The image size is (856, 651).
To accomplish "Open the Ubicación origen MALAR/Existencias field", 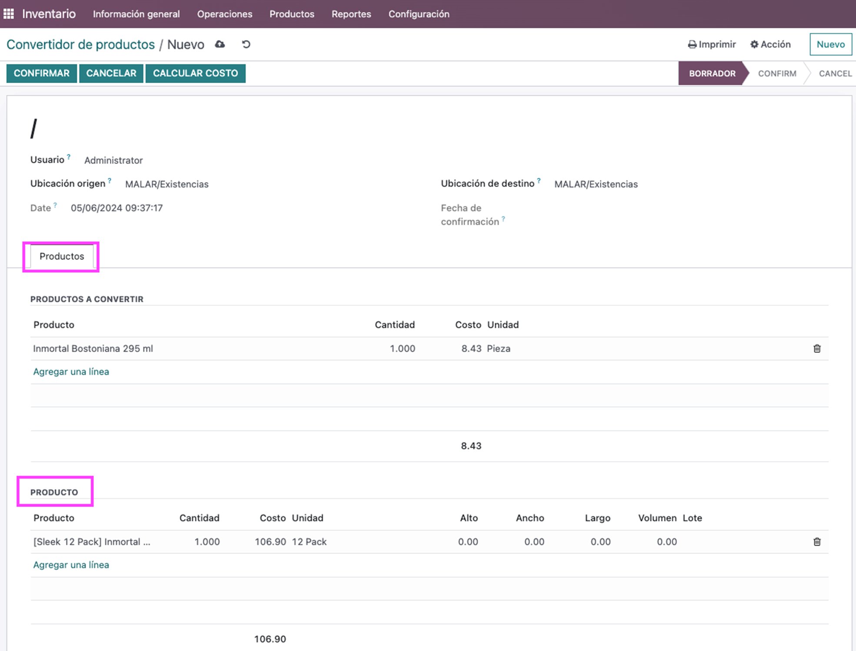I will 167,184.
